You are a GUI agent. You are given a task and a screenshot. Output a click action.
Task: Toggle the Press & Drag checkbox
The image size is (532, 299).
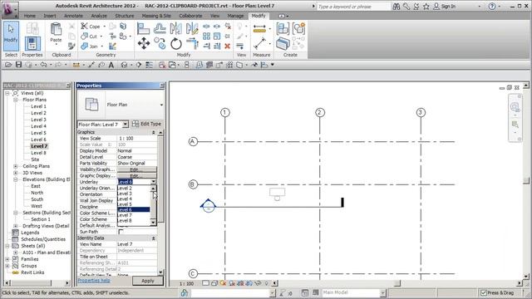coord(484,292)
